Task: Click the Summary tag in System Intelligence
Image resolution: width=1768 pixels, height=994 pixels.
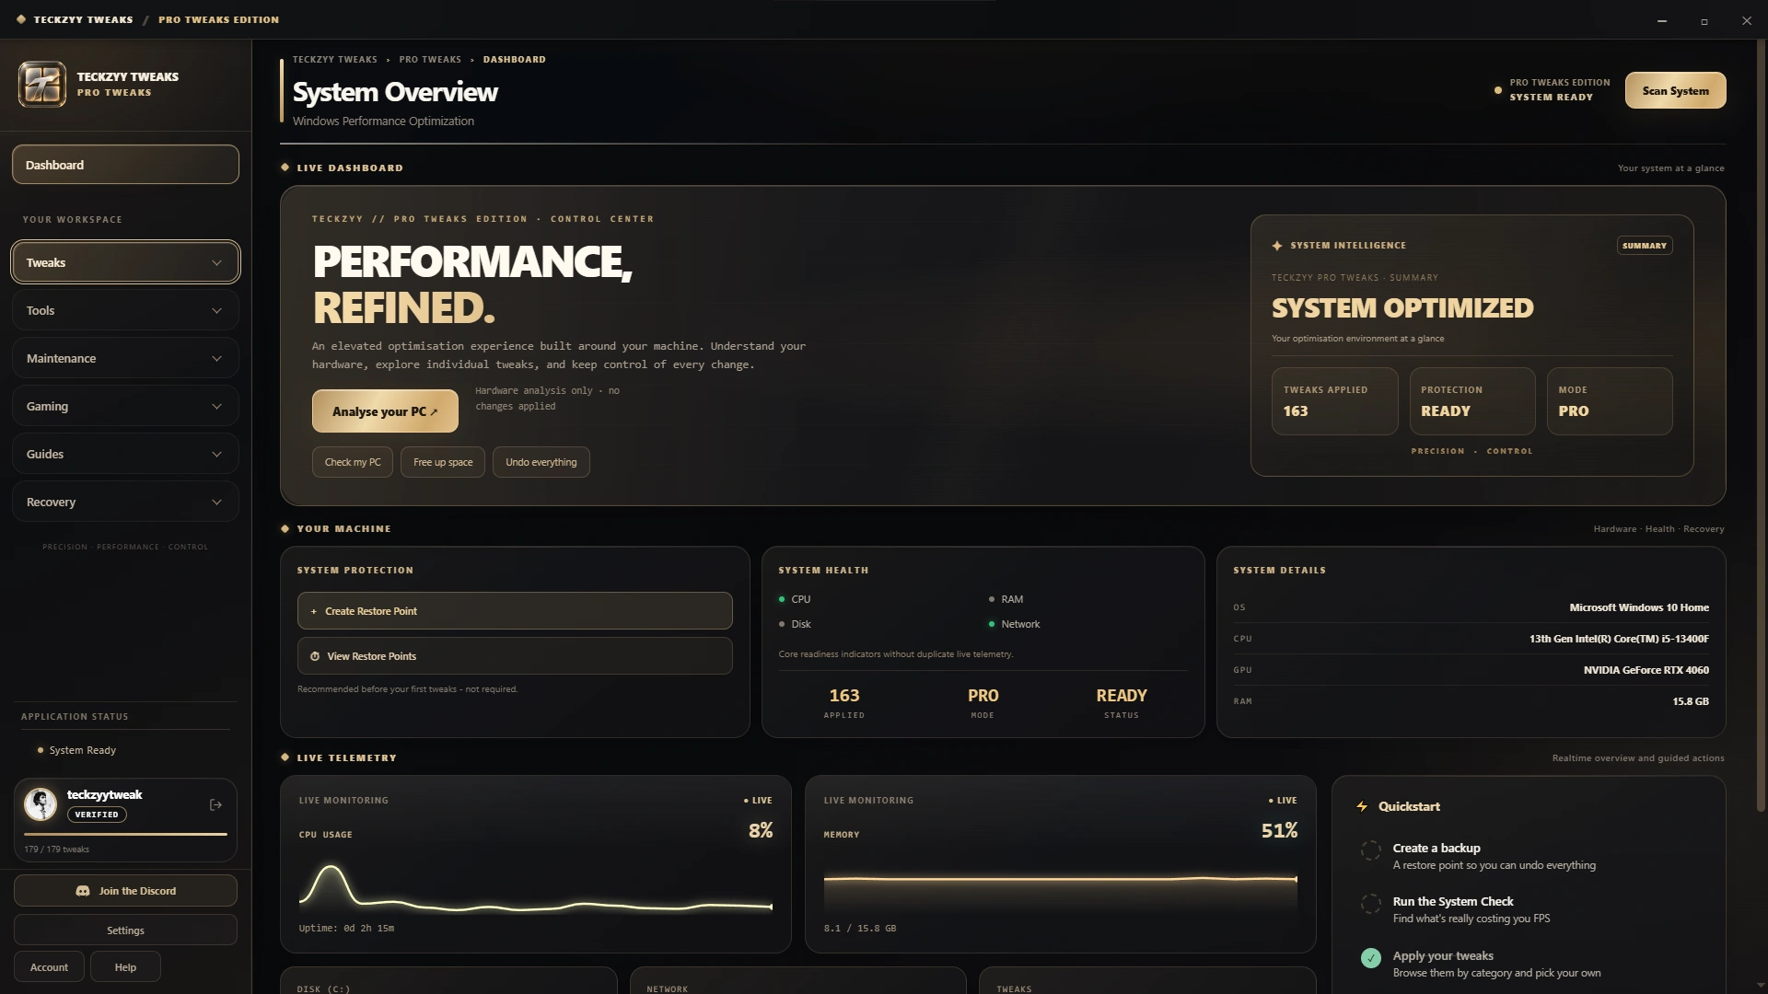Action: coord(1645,246)
